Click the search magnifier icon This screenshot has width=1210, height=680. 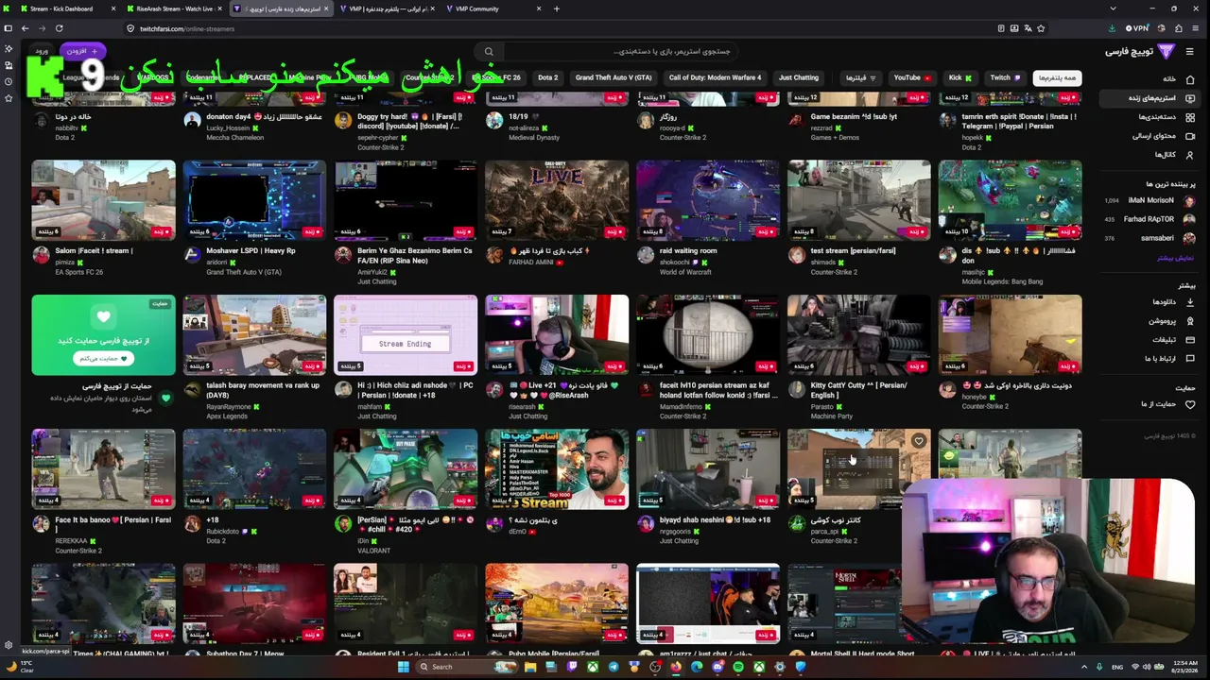pyautogui.click(x=489, y=51)
